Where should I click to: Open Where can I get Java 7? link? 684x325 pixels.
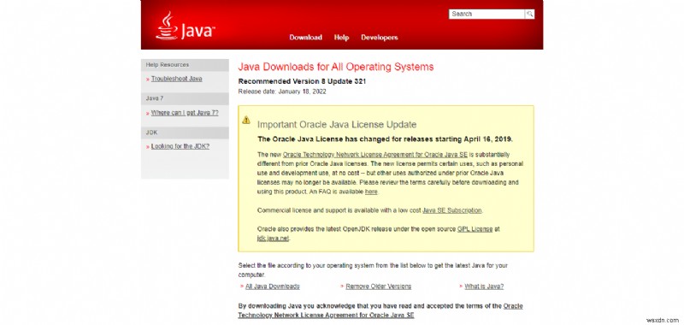point(185,113)
